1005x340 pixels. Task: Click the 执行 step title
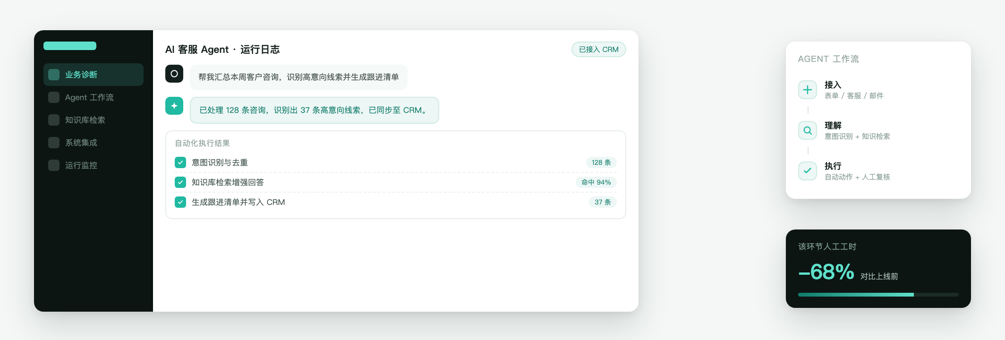pos(833,166)
